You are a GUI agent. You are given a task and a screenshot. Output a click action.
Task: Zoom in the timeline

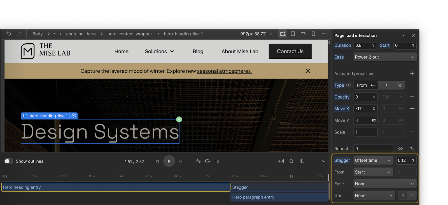(x=302, y=161)
